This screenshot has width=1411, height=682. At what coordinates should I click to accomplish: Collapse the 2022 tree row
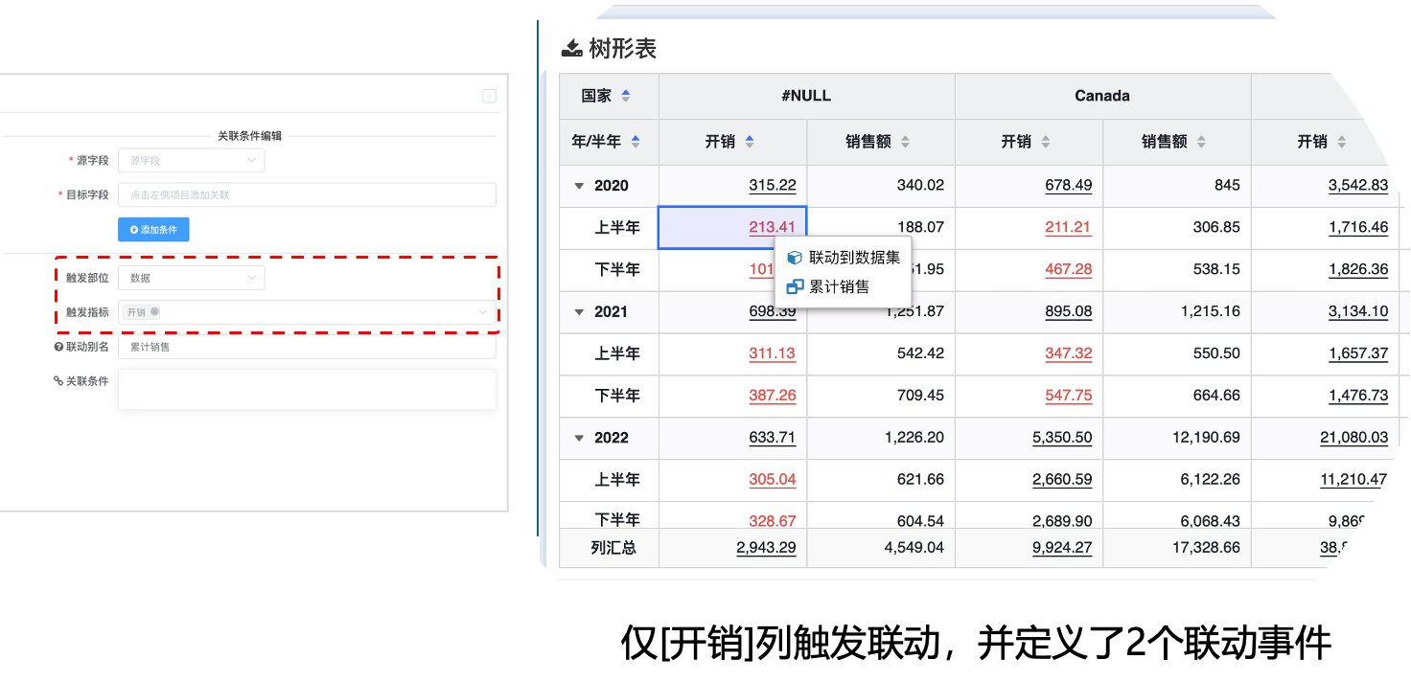pos(579,438)
